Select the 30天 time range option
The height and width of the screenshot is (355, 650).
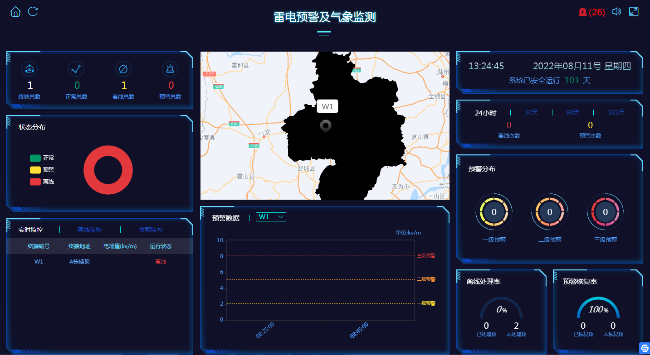(x=531, y=112)
